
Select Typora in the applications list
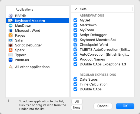[x=37, y=55]
